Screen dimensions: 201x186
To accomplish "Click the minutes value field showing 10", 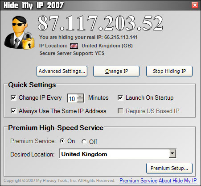I will click(72, 98).
